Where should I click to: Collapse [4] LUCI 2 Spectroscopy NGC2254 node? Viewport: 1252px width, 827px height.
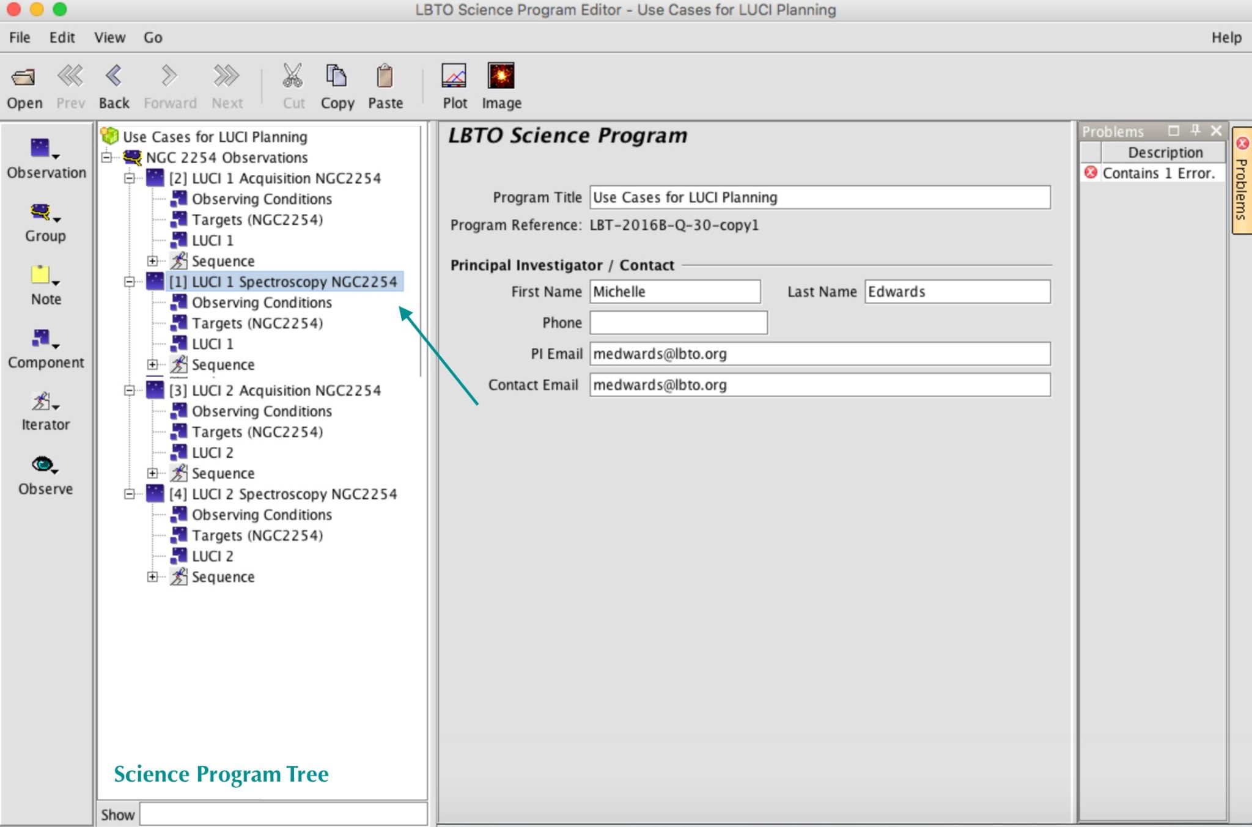[x=129, y=494]
